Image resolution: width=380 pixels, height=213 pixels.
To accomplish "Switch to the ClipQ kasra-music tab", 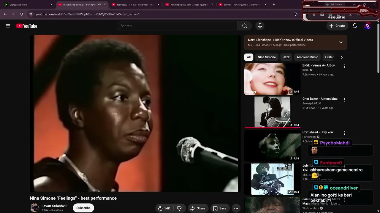I will [28, 4].
